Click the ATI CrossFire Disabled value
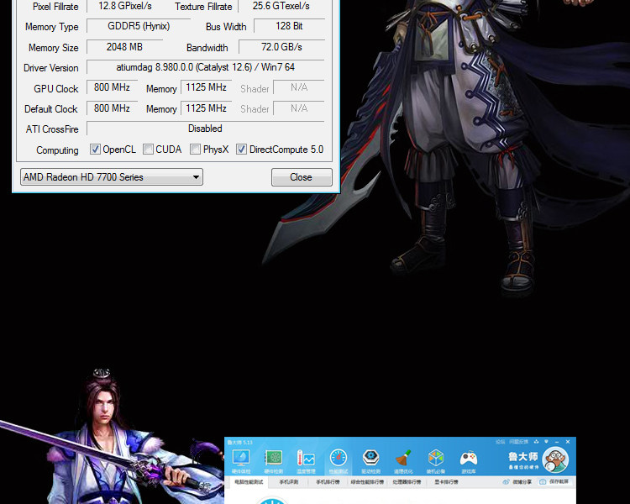 pyautogui.click(x=205, y=129)
